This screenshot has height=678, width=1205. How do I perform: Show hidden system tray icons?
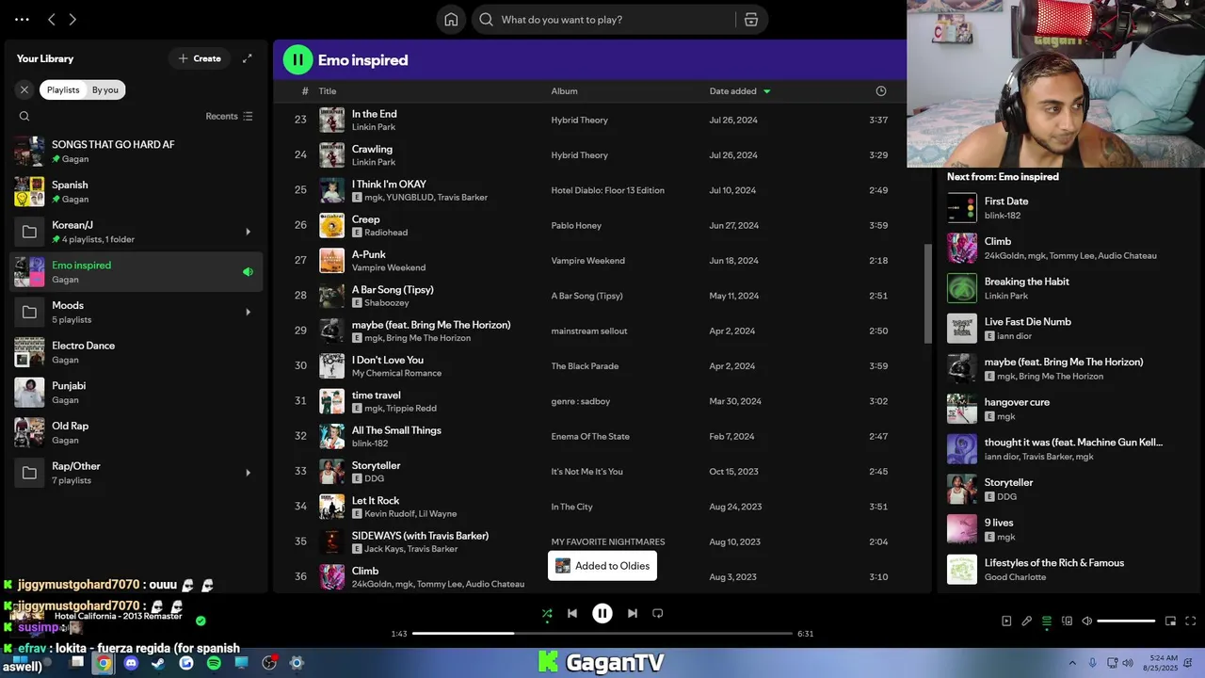pyautogui.click(x=1072, y=663)
